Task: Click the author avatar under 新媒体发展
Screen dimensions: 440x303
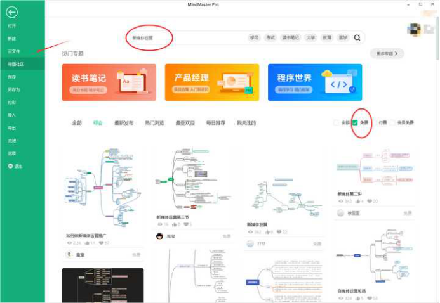Action: 250,243
